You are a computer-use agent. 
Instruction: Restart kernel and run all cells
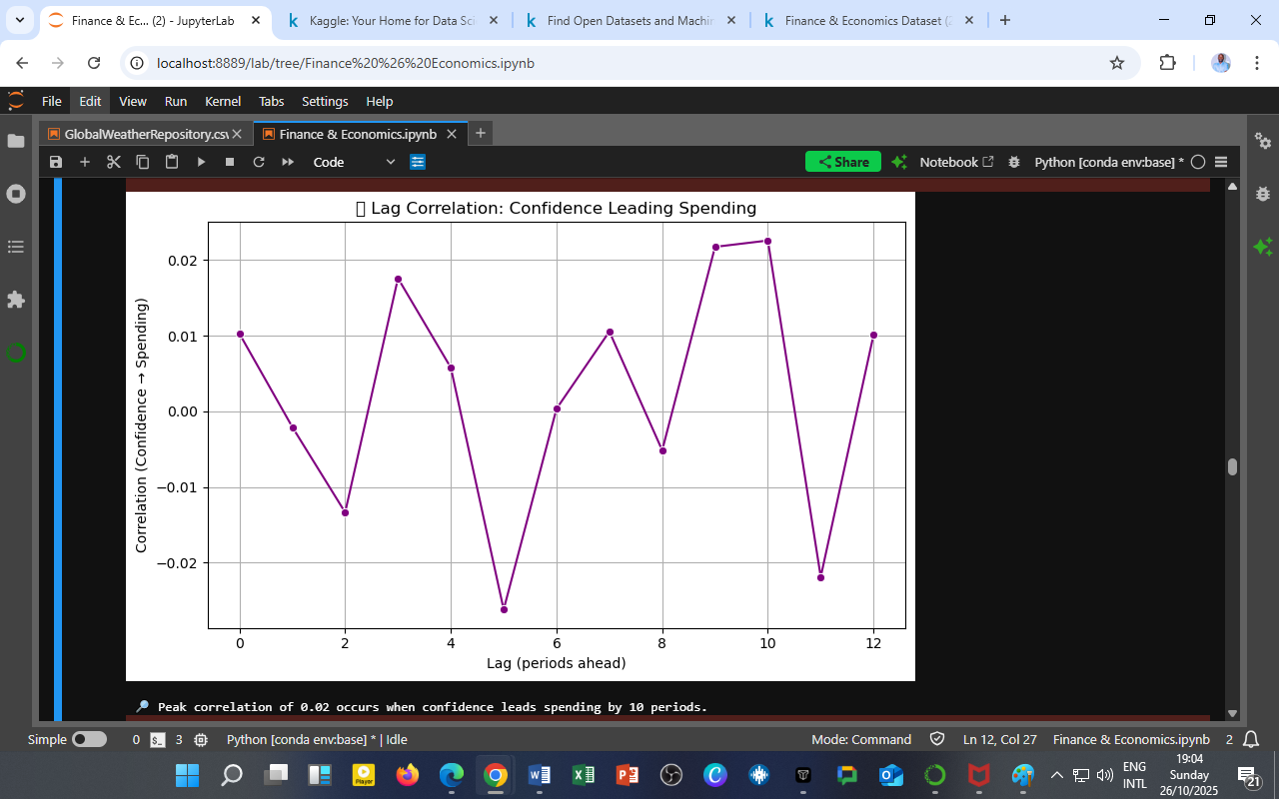pyautogui.click(x=287, y=161)
